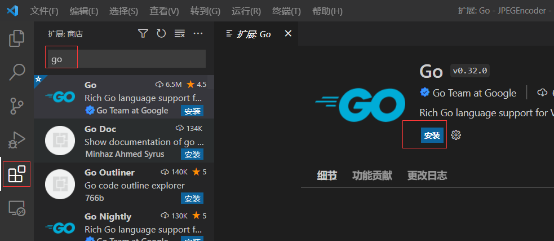Click Go Doc placeholder icon

point(60,141)
